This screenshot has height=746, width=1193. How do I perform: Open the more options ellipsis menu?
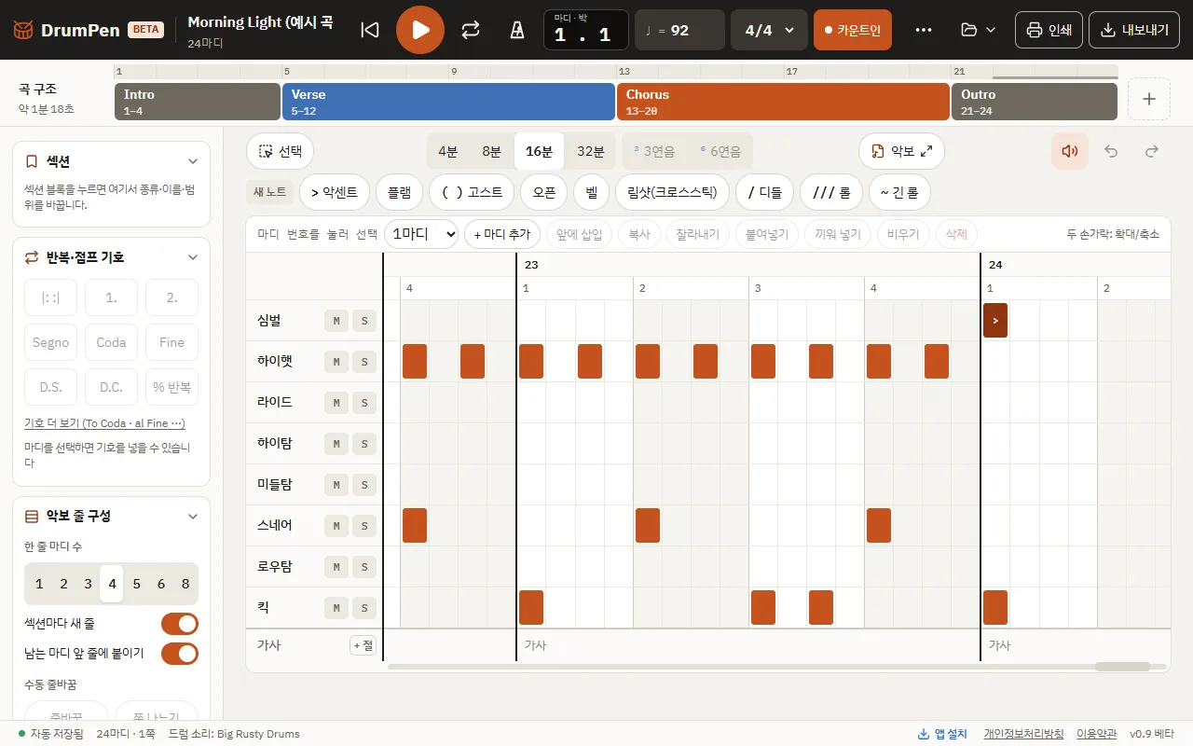click(x=924, y=30)
